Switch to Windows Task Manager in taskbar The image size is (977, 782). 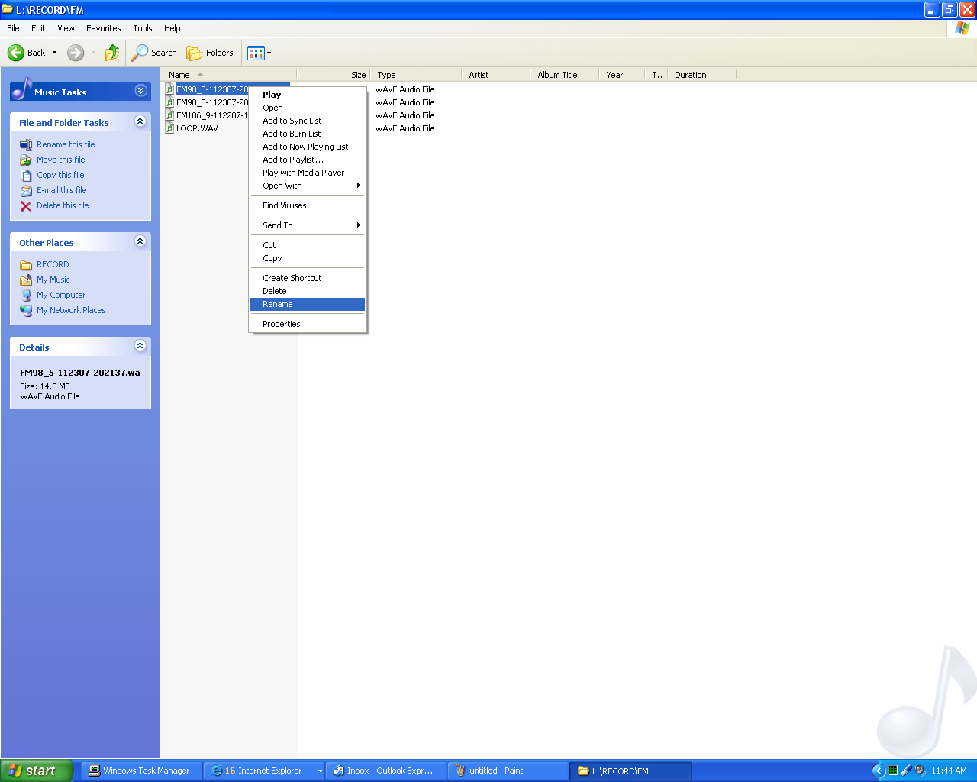point(140,771)
